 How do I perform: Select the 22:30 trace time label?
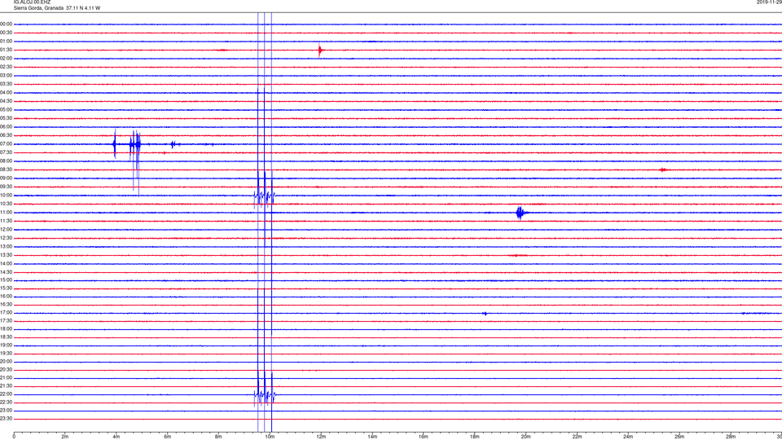pos(6,402)
